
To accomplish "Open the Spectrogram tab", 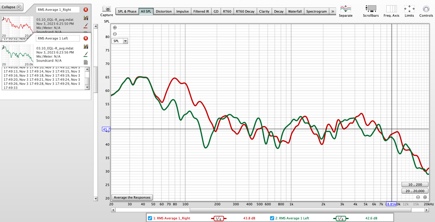I will pos(316,11).
